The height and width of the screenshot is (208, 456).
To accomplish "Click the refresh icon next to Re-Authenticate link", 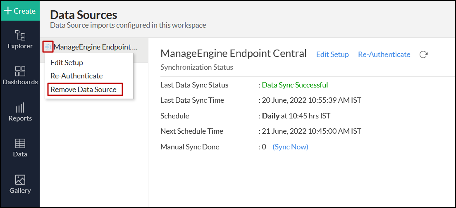I will tap(423, 54).
